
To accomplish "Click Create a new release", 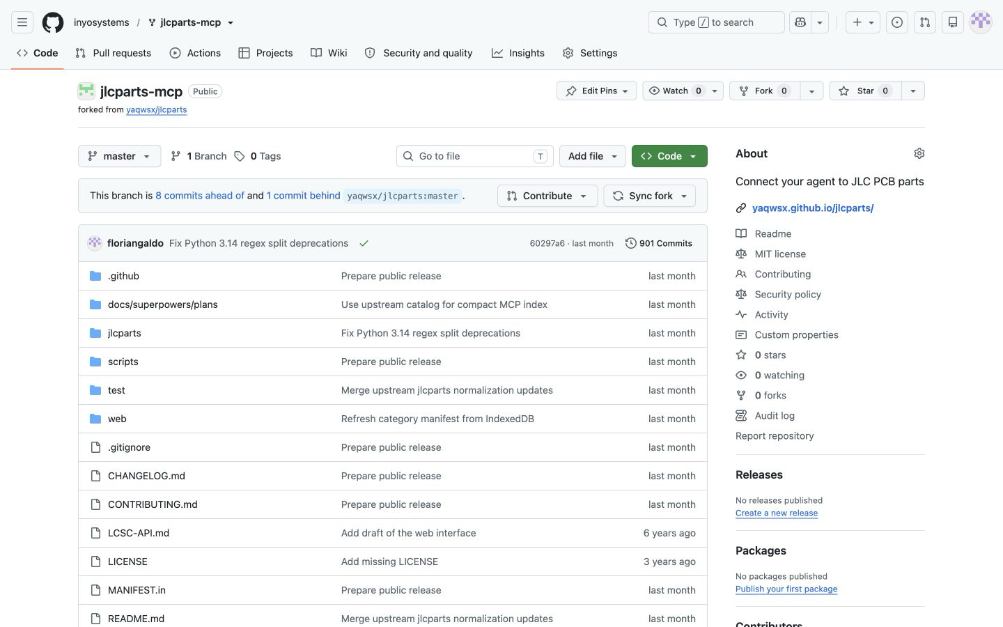I will [777, 513].
